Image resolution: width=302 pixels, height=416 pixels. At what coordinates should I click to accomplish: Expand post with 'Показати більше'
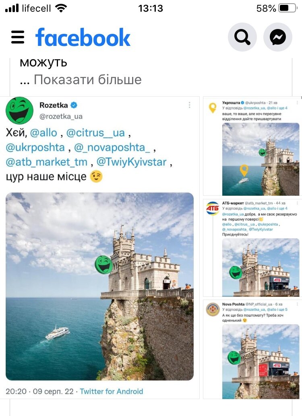[87, 79]
